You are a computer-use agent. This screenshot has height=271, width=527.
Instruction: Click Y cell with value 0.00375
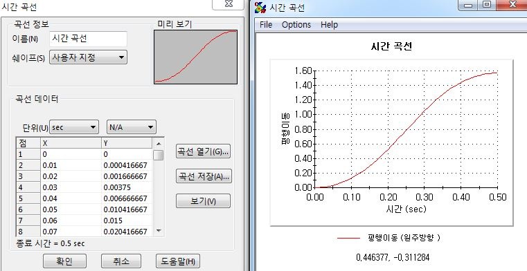[127, 187]
